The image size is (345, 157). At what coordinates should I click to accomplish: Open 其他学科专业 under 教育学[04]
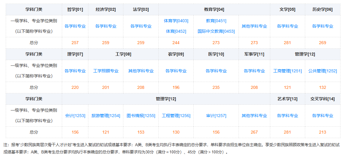254,26
